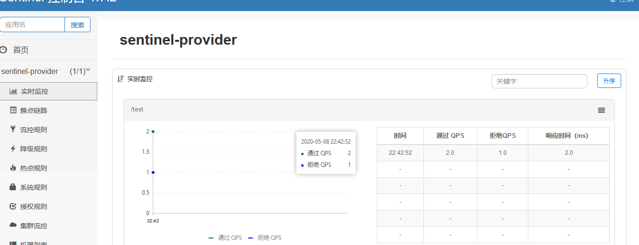Click the sort icon beside 实时监控 heading
Image resolution: width=639 pixels, height=245 pixels.
point(121,79)
